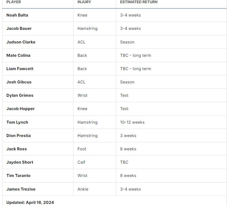Click 3-4 weeks return for James Trezise

130,189
